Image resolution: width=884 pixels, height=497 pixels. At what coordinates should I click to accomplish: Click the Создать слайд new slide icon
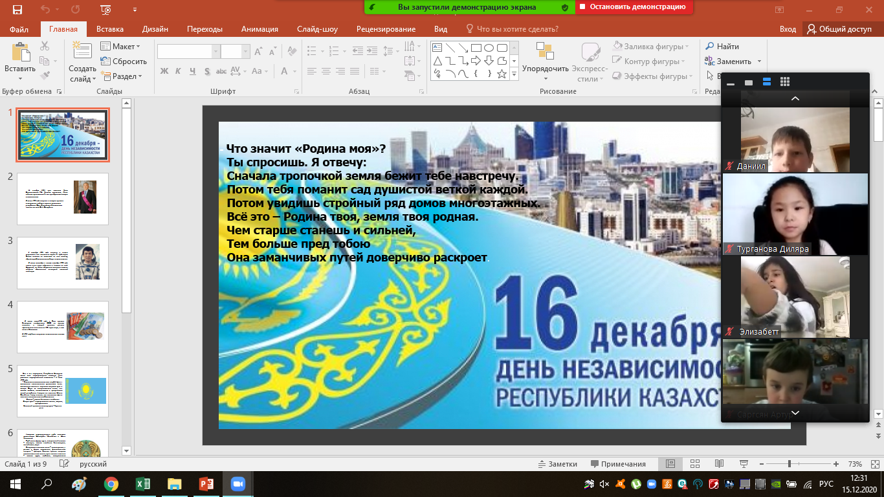coord(82,52)
